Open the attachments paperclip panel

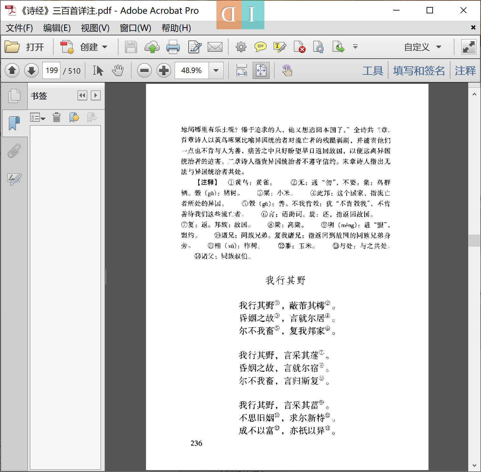pyautogui.click(x=14, y=151)
